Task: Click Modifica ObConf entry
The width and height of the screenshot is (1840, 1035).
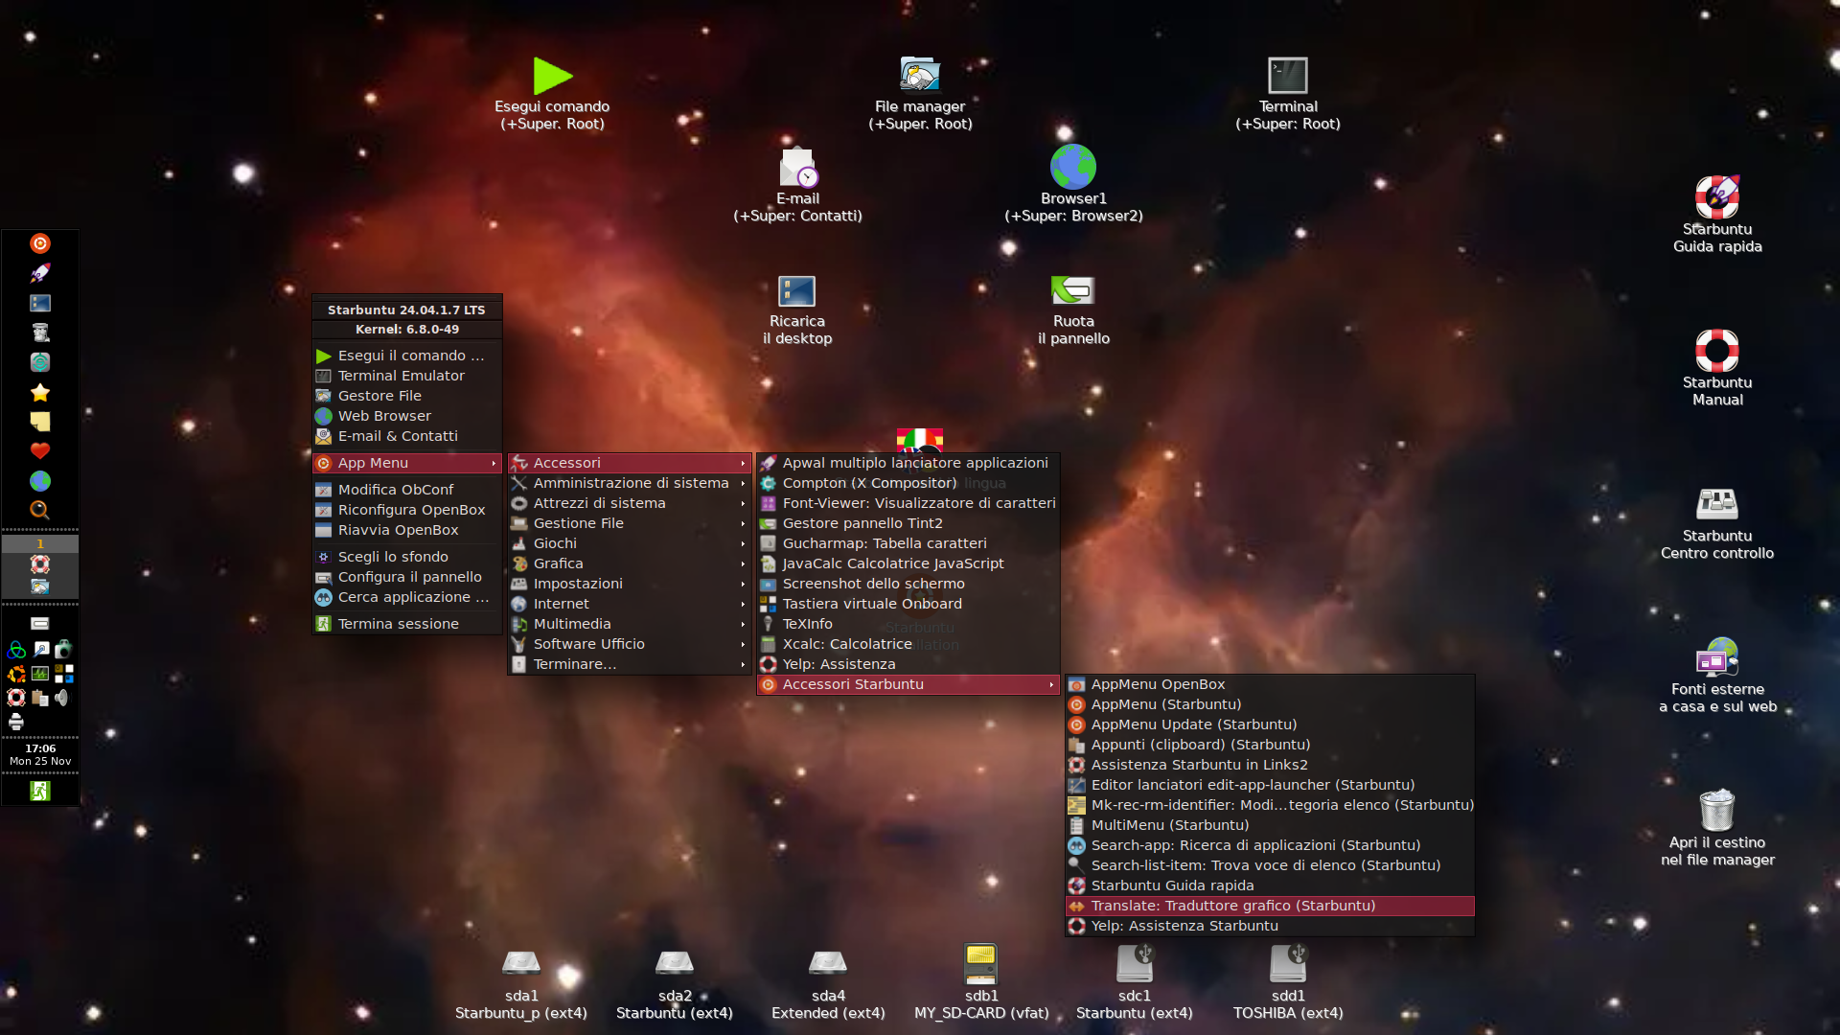Action: point(407,490)
